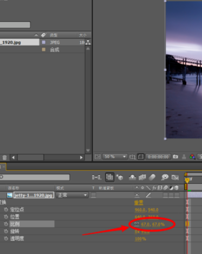
Task: Click the collapse transformations column header
Action: [142, 188]
